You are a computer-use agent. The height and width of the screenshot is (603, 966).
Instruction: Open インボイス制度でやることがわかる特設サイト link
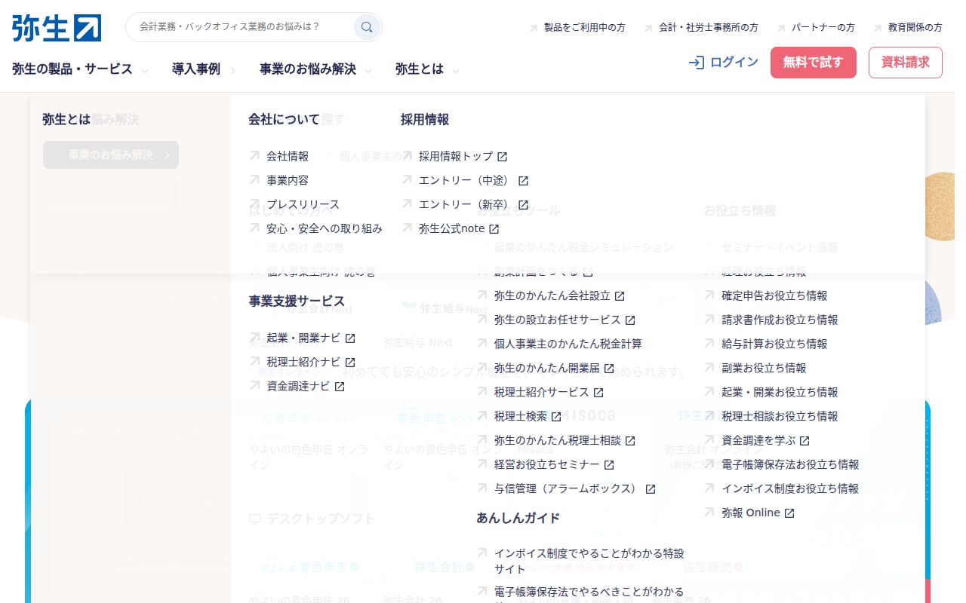pyautogui.click(x=589, y=562)
